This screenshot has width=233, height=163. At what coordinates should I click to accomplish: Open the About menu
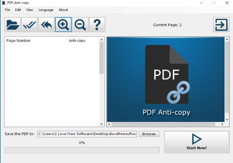coord(63,10)
